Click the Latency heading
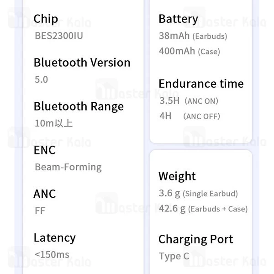 pyautogui.click(x=54, y=238)
